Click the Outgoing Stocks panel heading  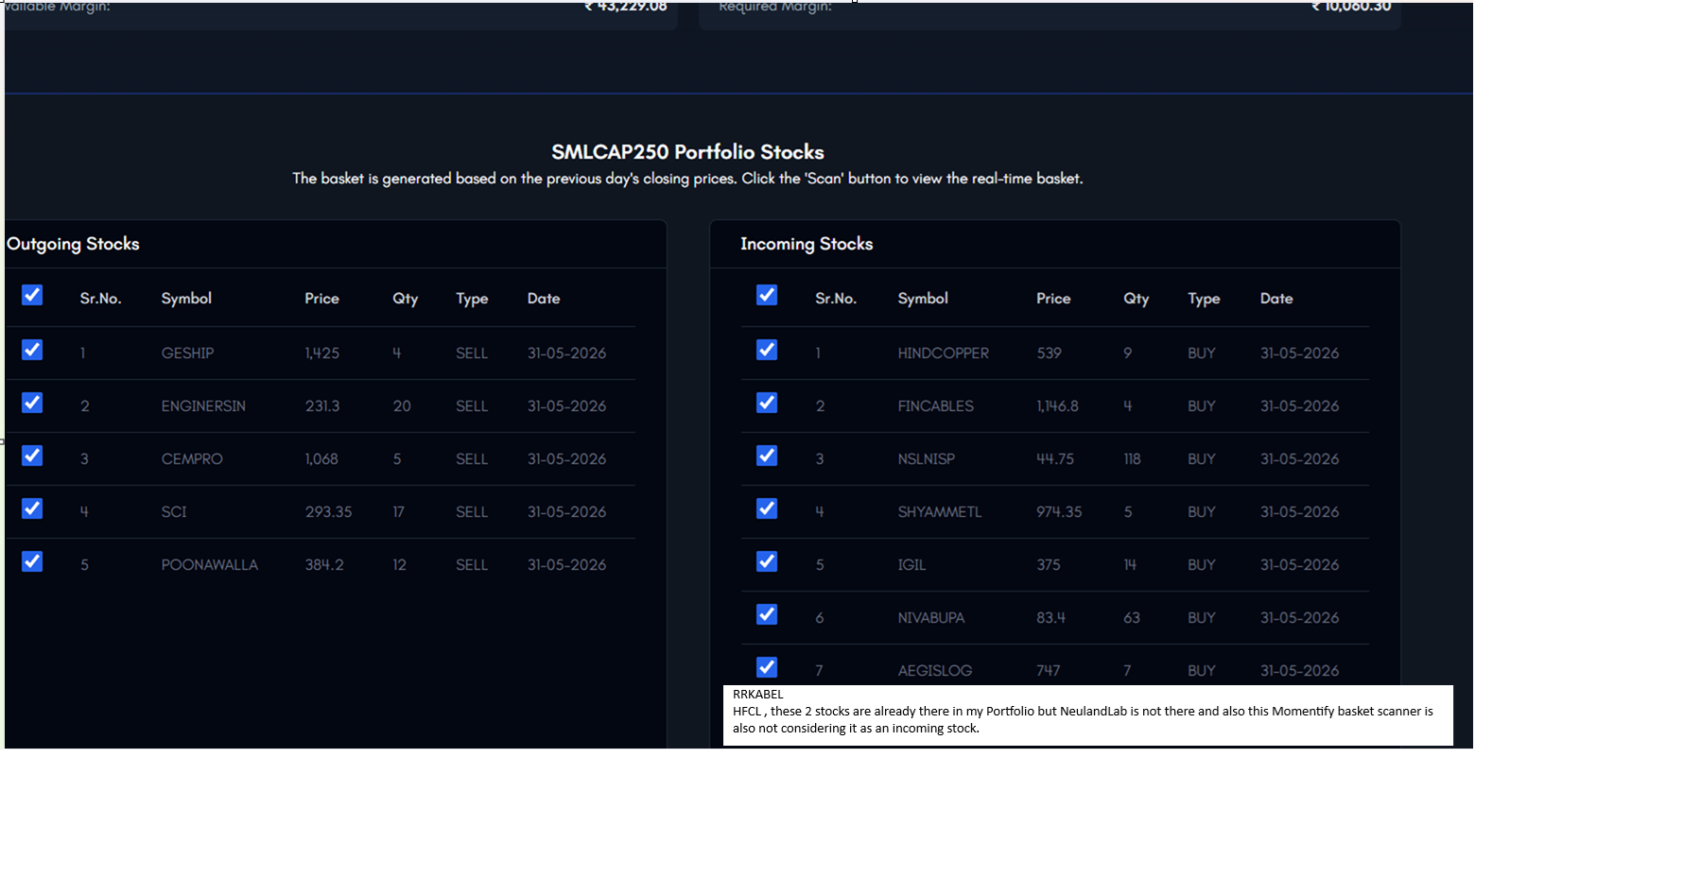[x=73, y=244]
